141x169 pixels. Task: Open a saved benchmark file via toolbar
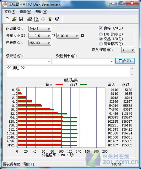[x=14, y=19]
